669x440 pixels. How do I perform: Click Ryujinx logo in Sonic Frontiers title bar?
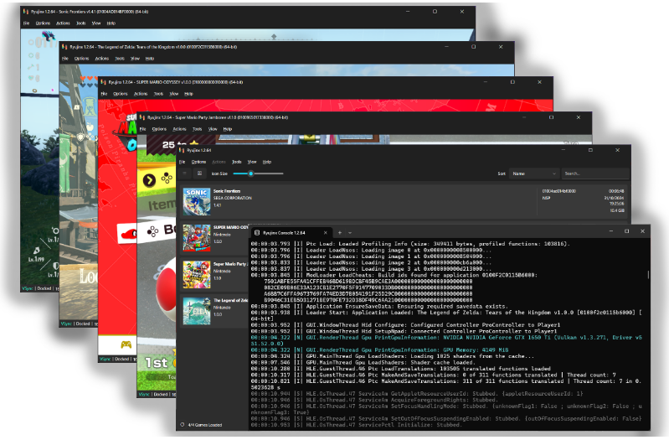[x=26, y=12]
